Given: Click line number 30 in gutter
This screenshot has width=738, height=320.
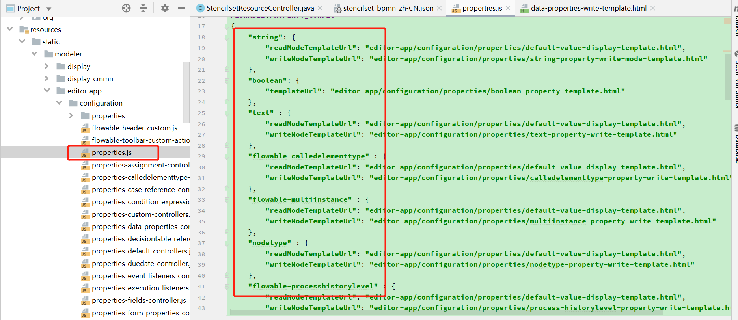Looking at the screenshot, I should tap(201, 167).
